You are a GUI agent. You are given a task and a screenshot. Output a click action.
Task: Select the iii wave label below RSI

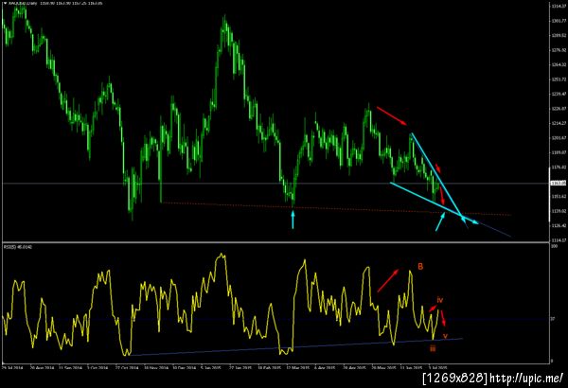click(433, 348)
